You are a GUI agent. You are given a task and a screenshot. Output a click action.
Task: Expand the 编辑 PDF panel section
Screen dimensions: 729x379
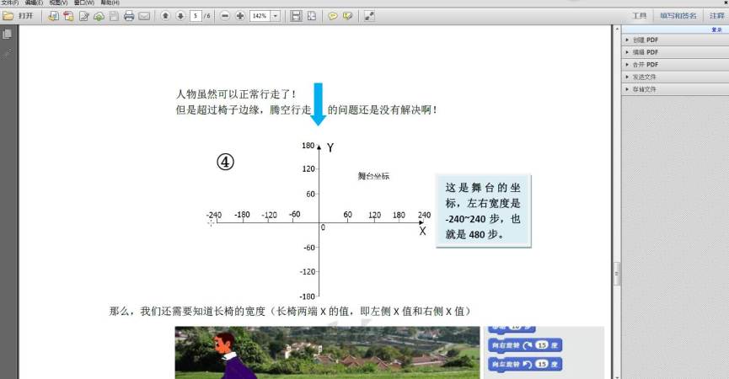pos(675,52)
